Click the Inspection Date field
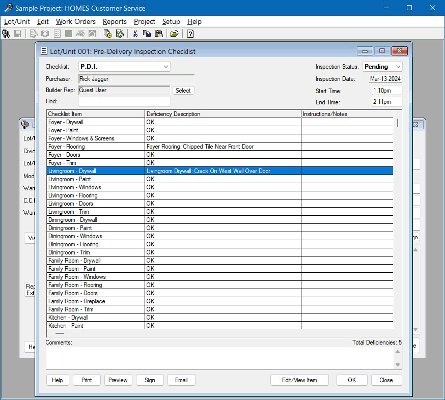The width and height of the screenshot is (445, 400). coord(385,79)
